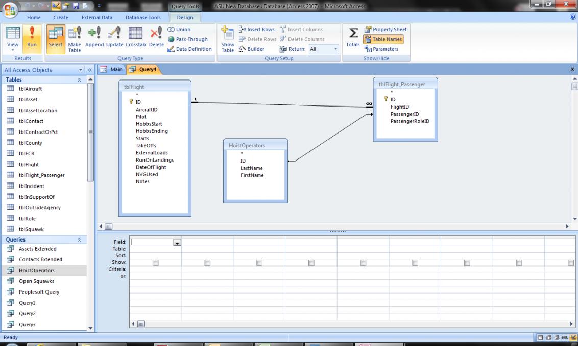Click DateOfFlight field in tblFlight
Viewport: 578px width, 346px height.
pos(151,167)
